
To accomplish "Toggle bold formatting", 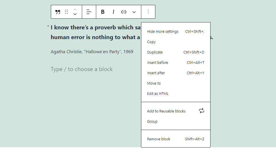I will pos(103,12).
